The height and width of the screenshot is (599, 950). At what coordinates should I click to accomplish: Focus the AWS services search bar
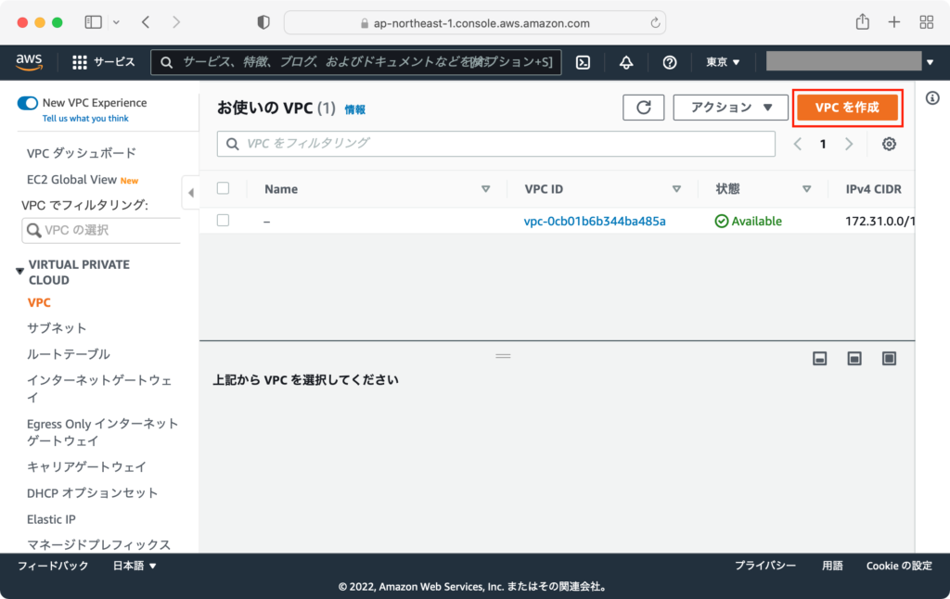click(356, 62)
